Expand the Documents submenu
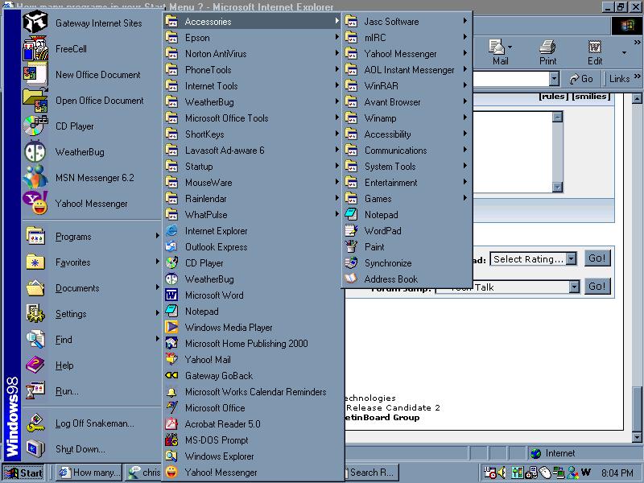Screen dimensions: 644x483 pyautogui.click(x=91, y=288)
